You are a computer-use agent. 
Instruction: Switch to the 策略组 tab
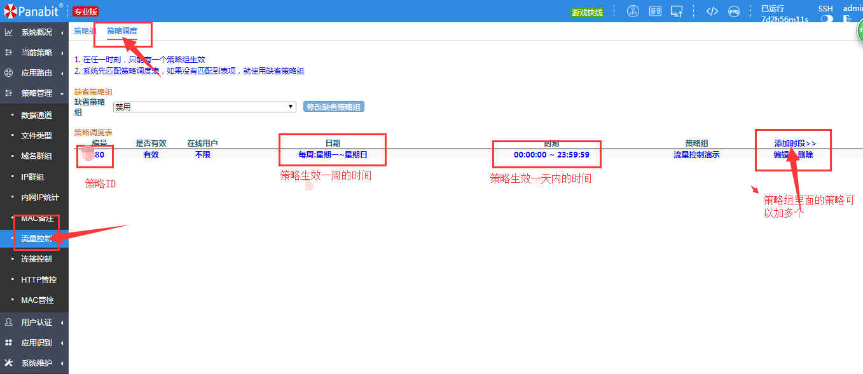(x=85, y=31)
